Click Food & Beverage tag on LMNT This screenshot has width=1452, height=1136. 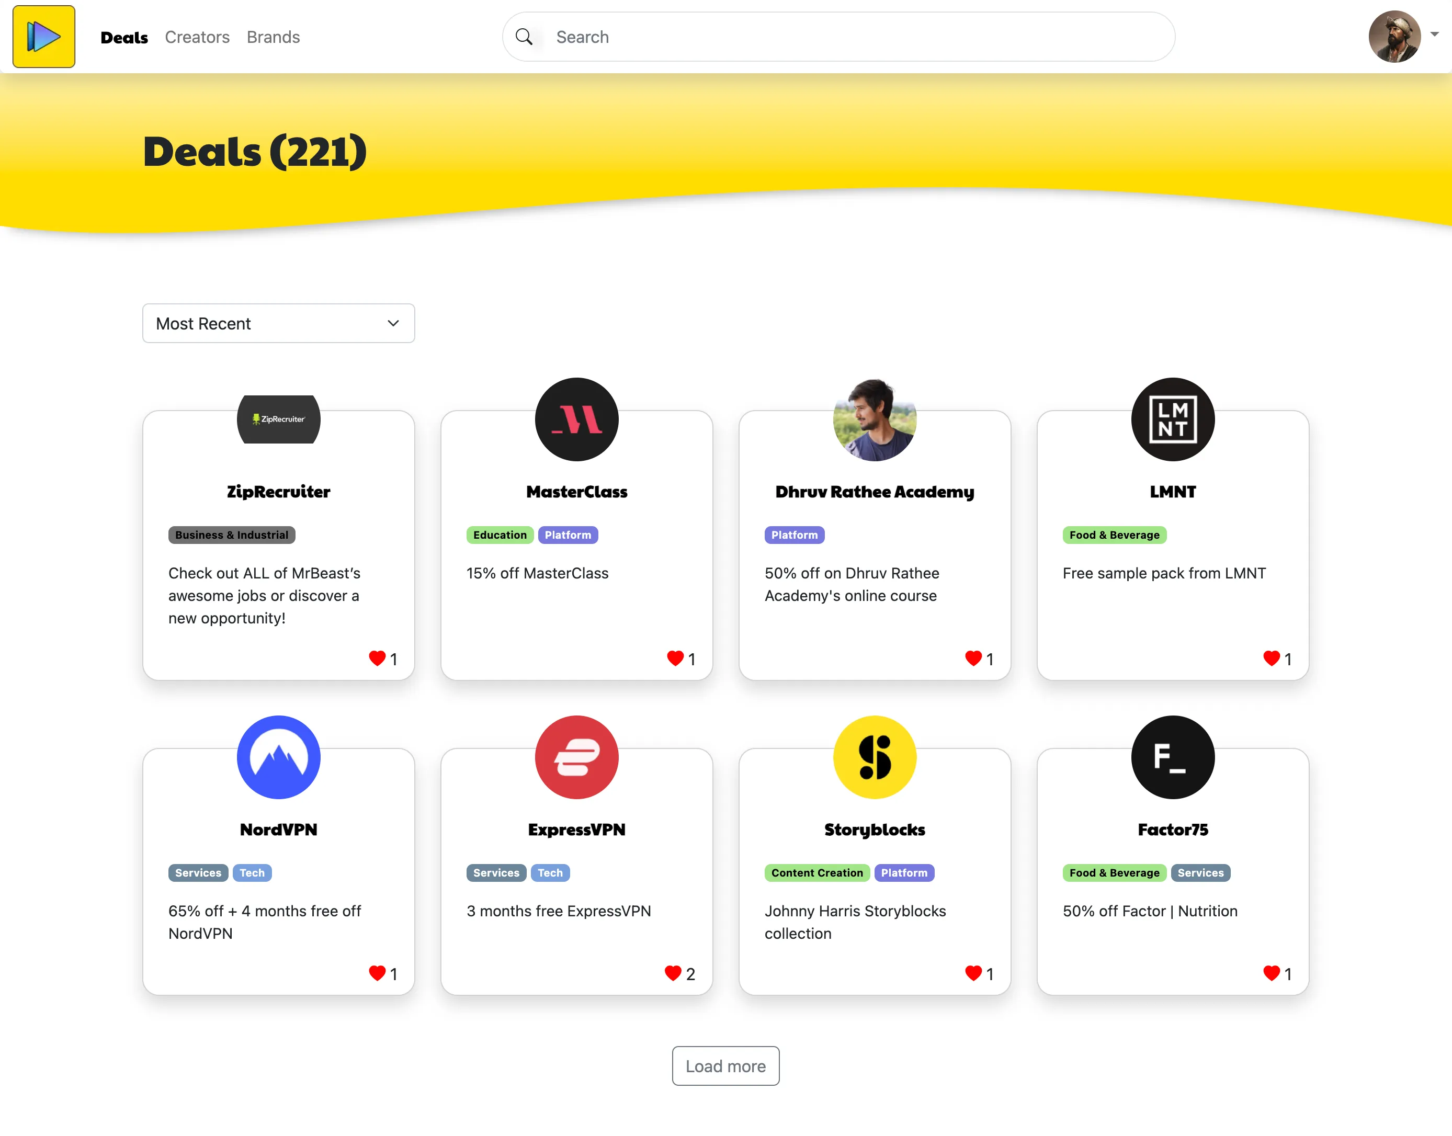1114,536
